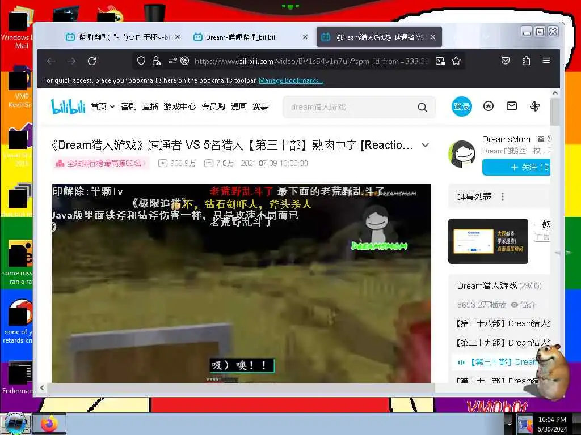Open the Dream猎人游戏 collection title
Image resolution: width=581 pixels, height=435 pixels.
[487, 286]
